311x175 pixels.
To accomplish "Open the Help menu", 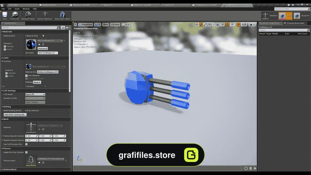I will [35, 9].
